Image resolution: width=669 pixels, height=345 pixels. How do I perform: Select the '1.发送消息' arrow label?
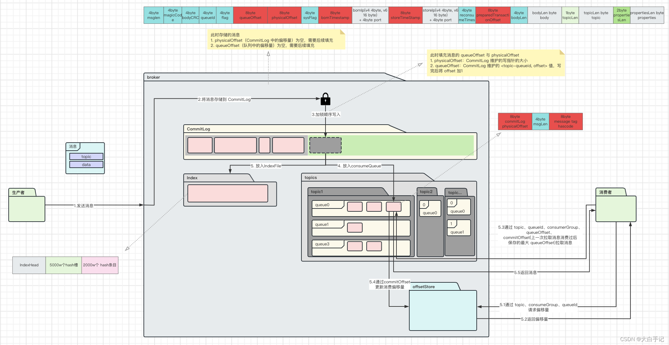83,206
